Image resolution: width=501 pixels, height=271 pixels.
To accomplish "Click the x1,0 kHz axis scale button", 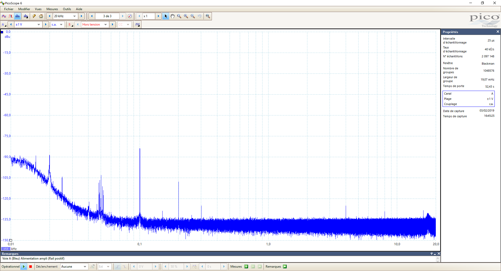I will tap(5, 249).
